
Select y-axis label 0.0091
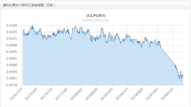point(12,59)
